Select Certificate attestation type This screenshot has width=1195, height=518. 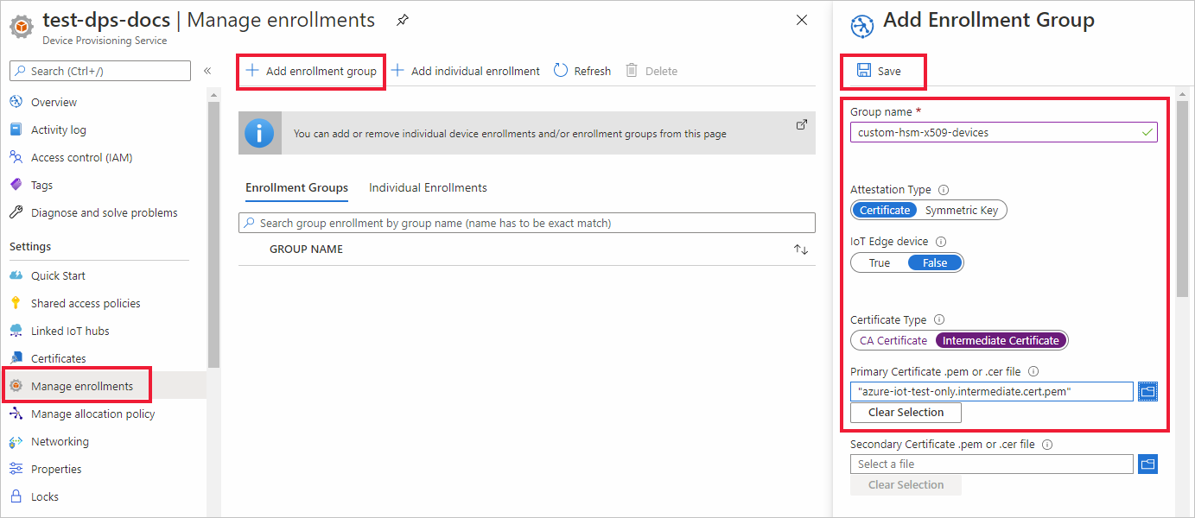tap(885, 210)
